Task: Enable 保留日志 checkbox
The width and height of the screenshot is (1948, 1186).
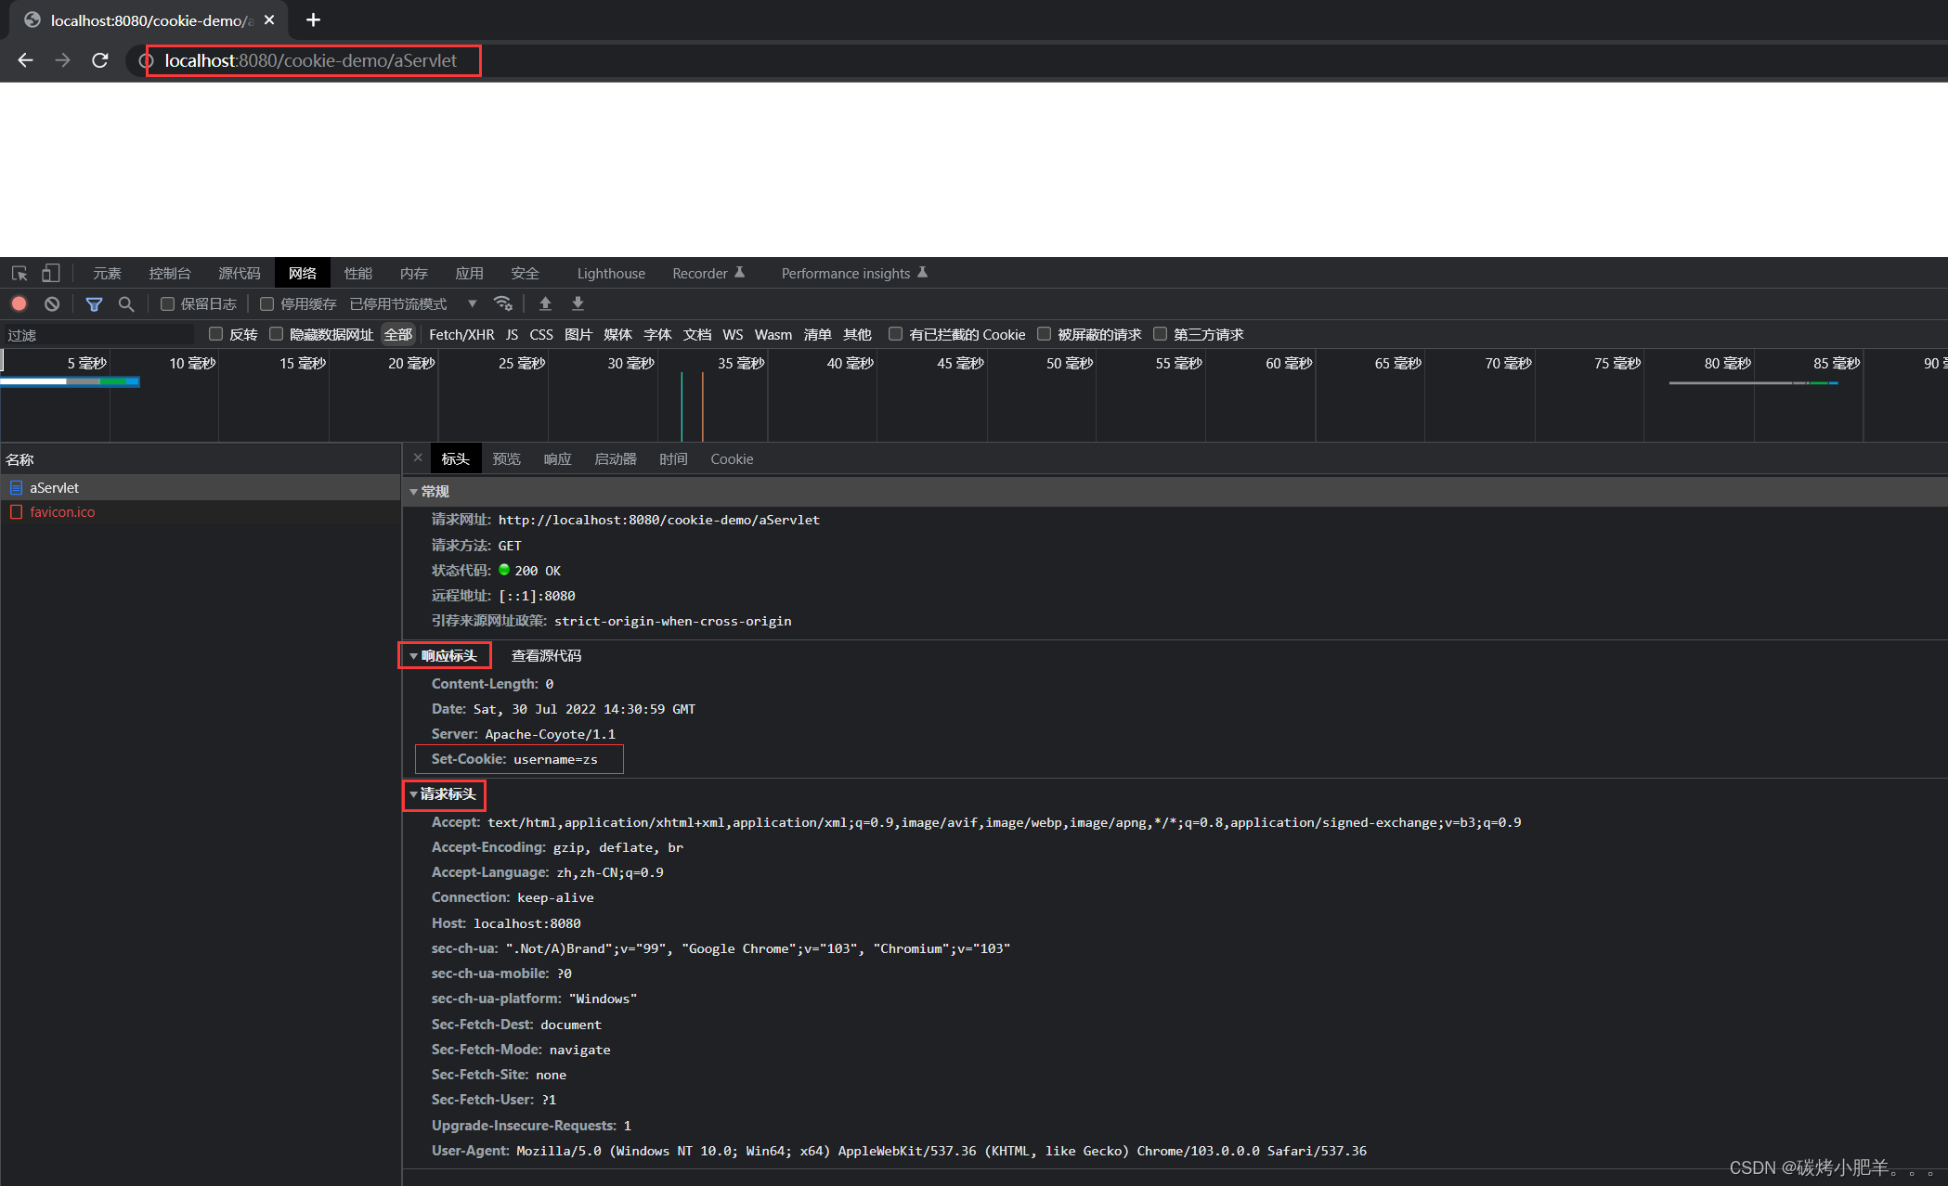Action: pyautogui.click(x=168, y=303)
